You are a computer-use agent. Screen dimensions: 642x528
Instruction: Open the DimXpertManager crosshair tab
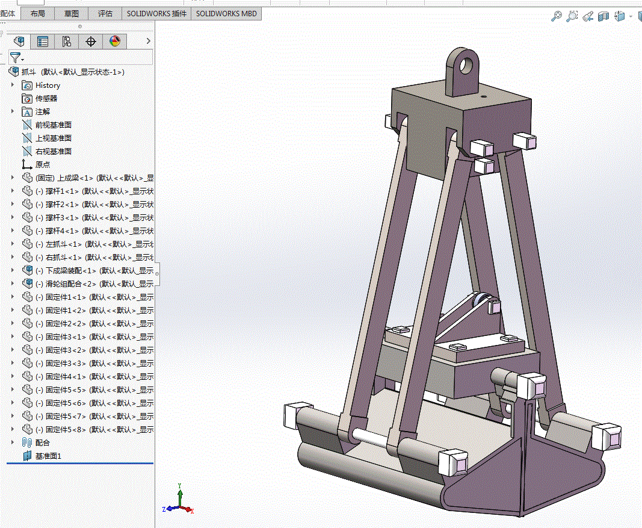tap(91, 42)
